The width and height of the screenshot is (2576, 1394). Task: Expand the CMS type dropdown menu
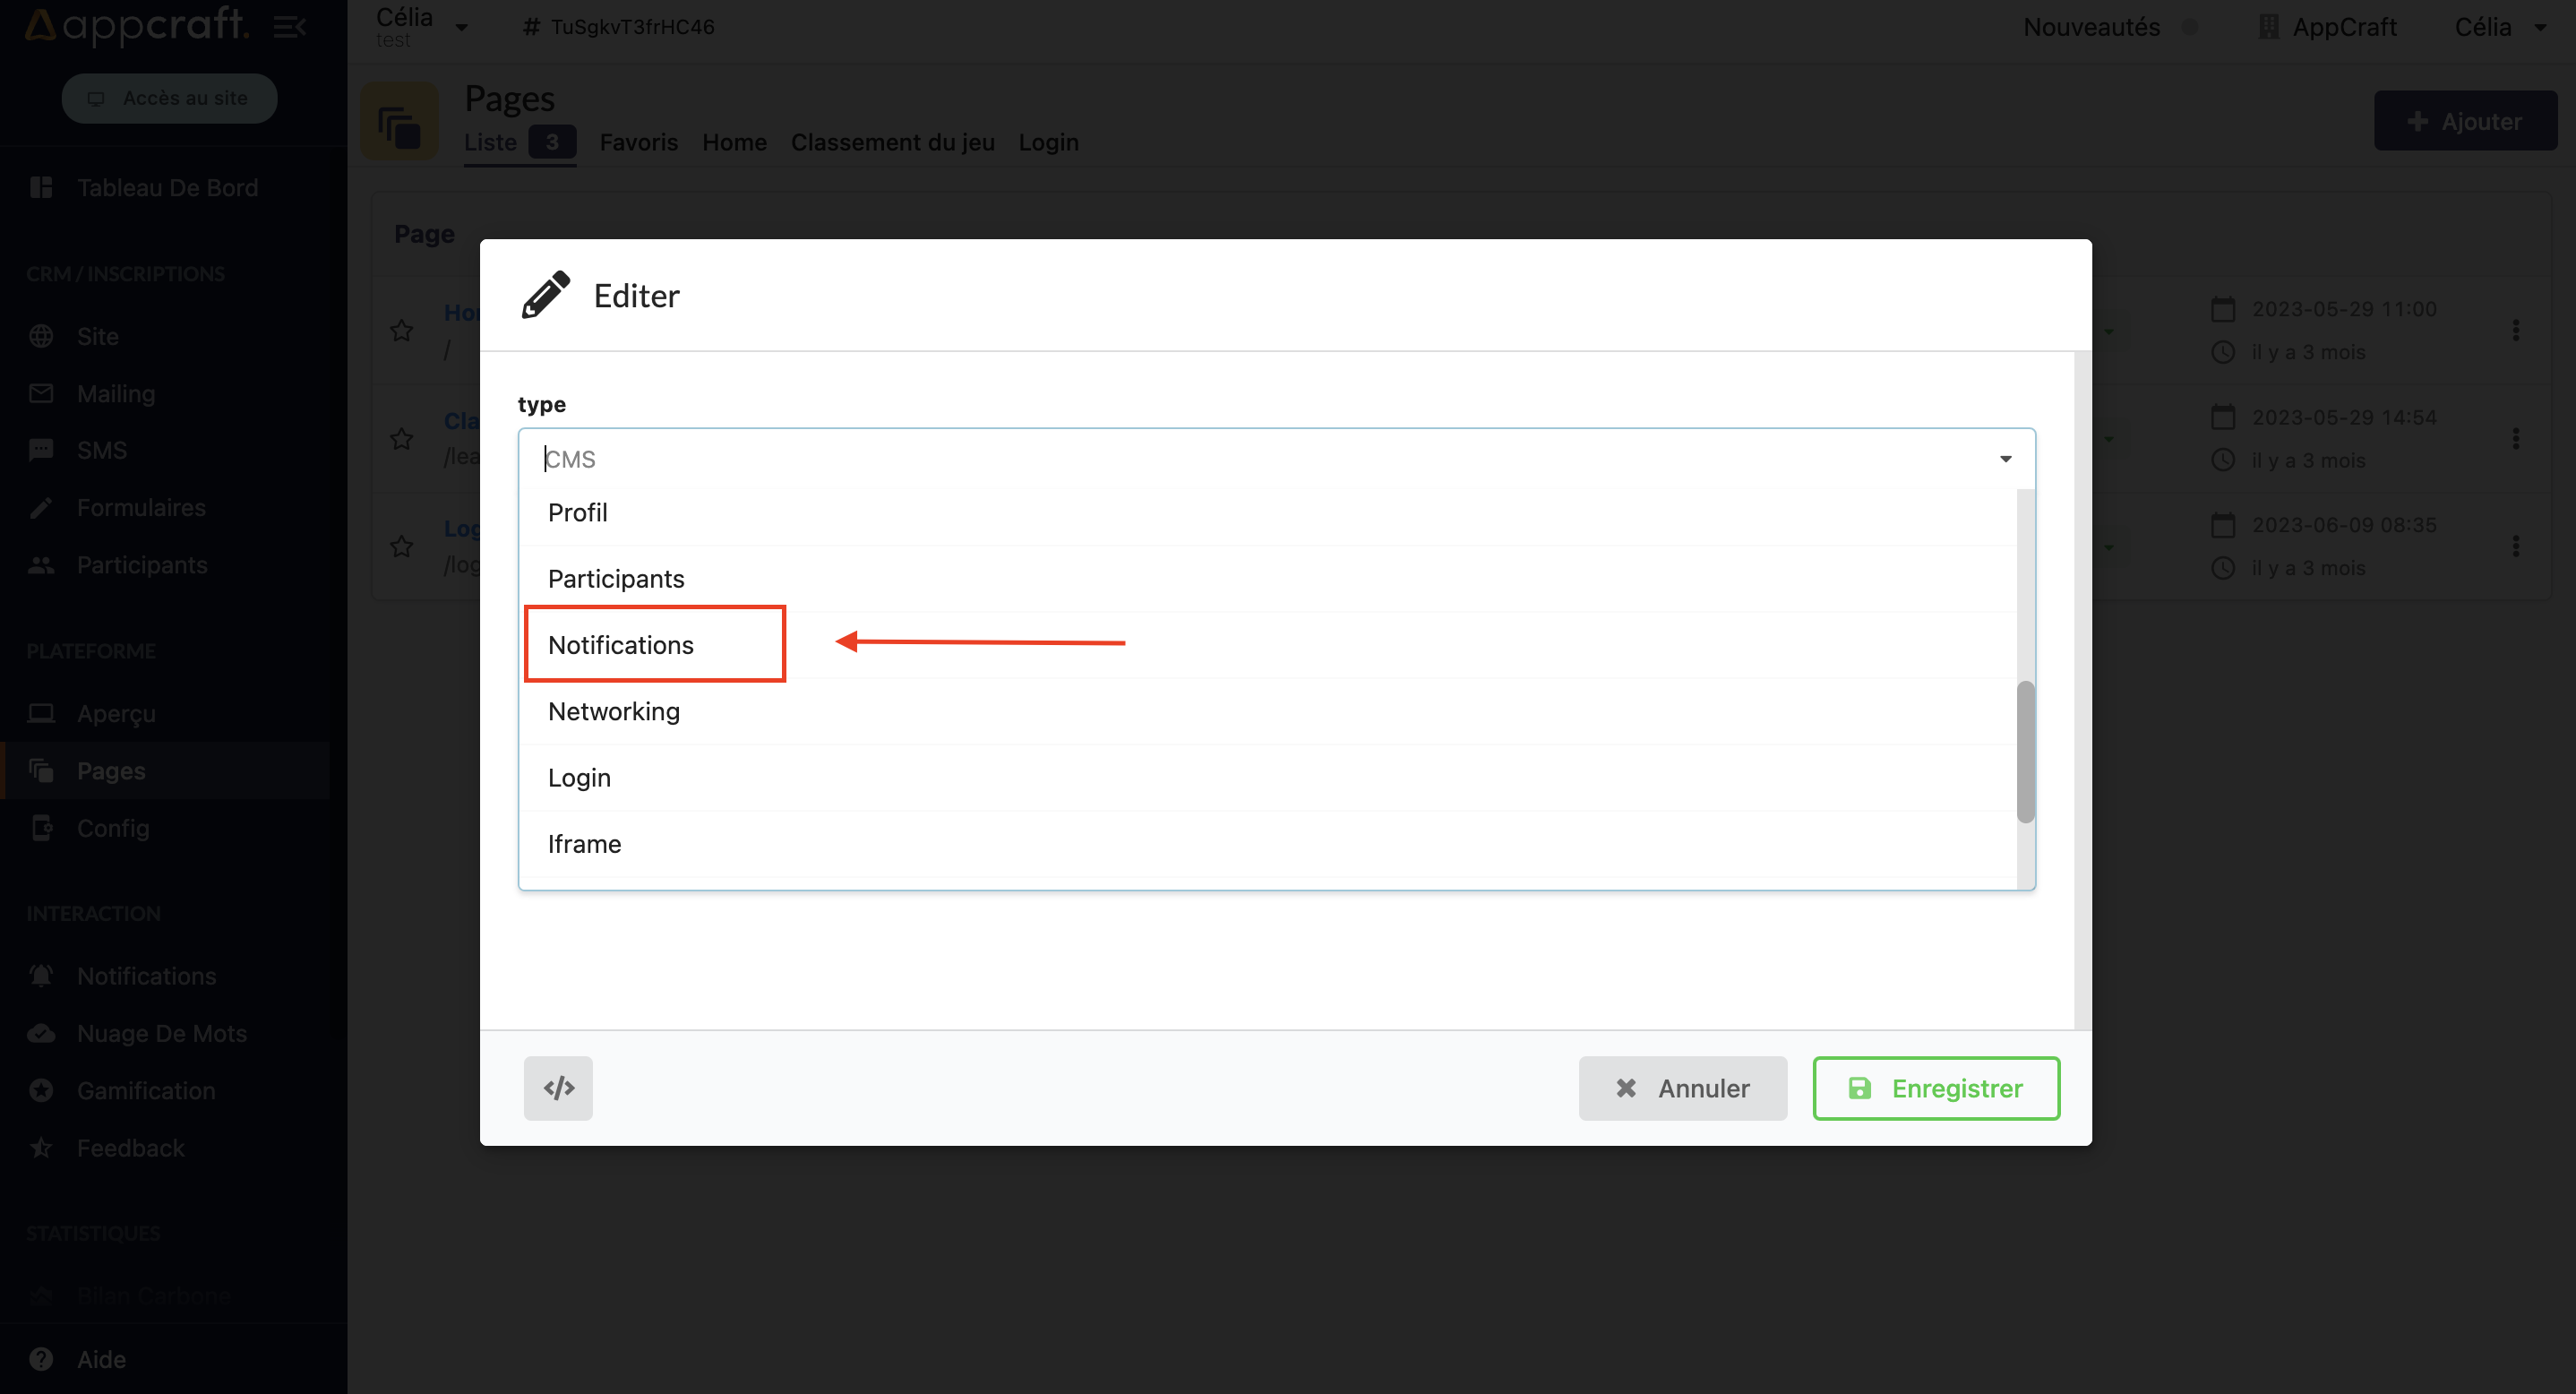1277,459
